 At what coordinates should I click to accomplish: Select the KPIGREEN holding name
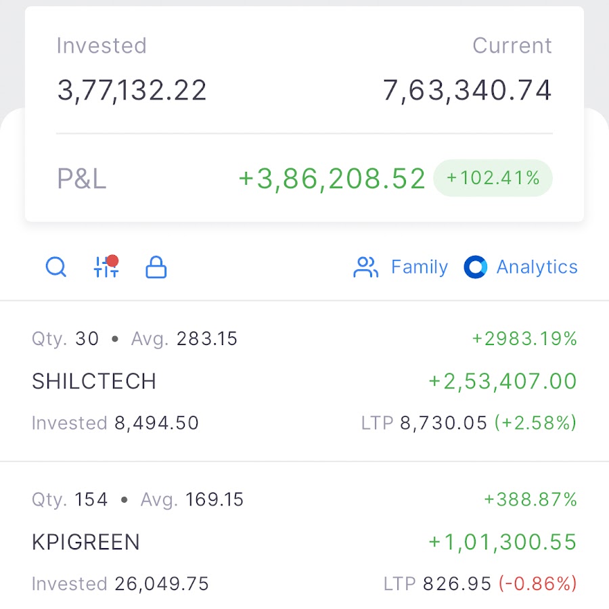point(85,542)
